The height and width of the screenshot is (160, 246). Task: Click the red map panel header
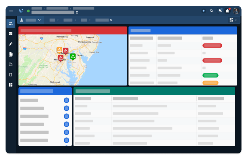(73, 31)
